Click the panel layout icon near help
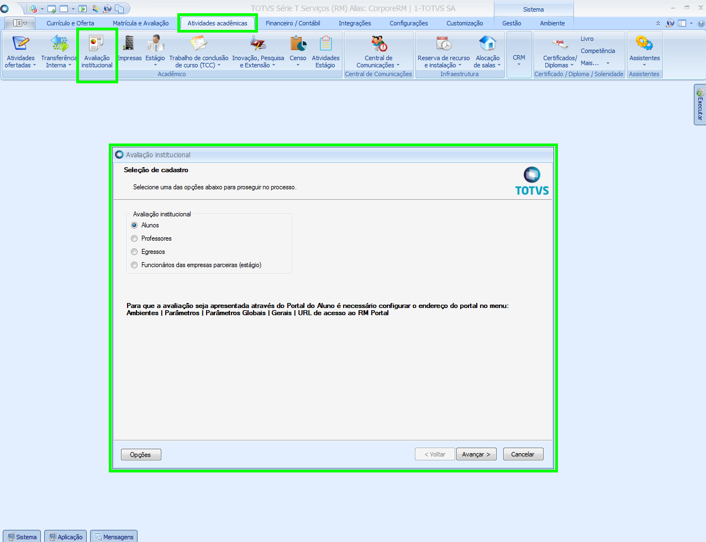Screen dimensions: 706x542 (x=682, y=23)
